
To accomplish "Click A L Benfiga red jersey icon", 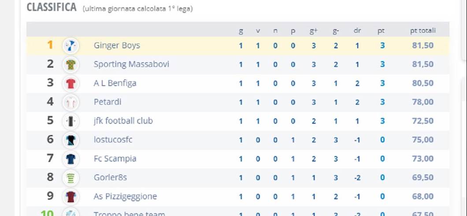I will pyautogui.click(x=70, y=83).
